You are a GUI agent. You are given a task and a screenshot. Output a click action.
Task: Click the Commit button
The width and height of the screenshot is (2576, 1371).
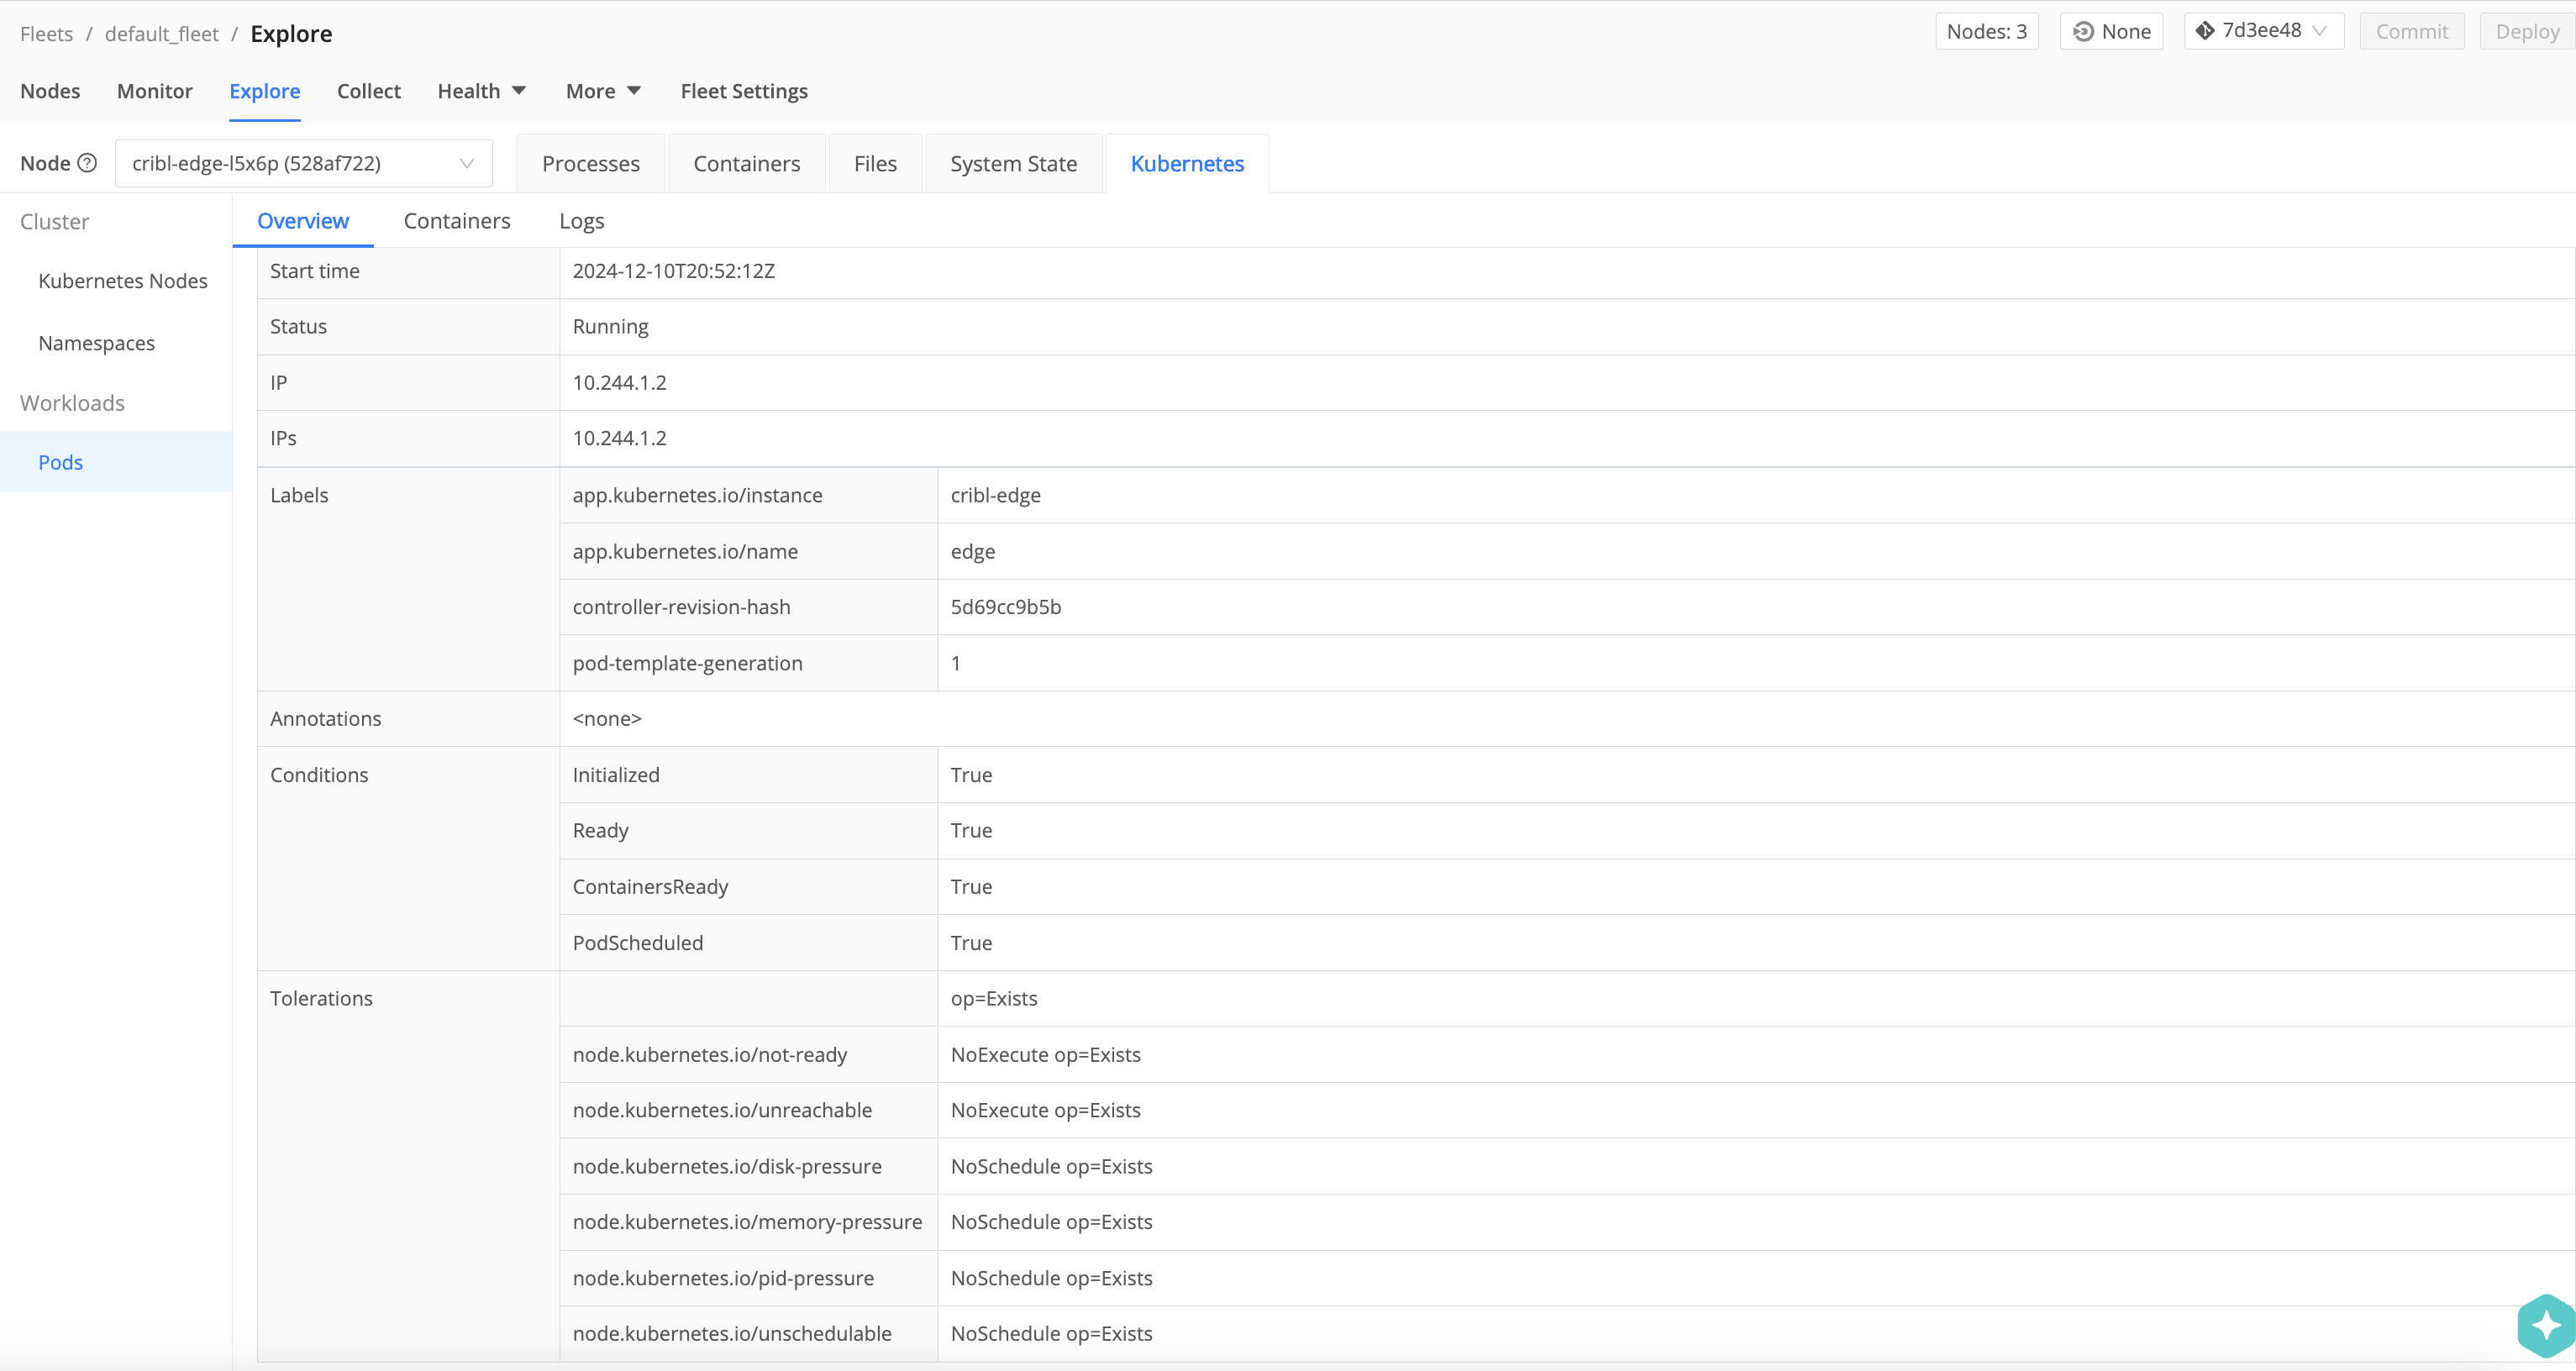point(2411,31)
